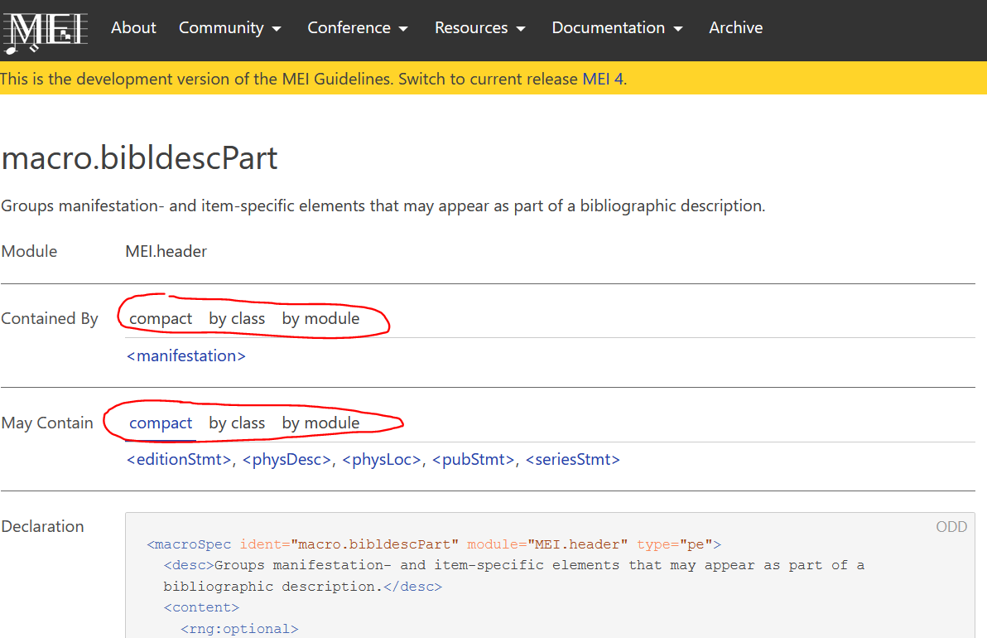Switch to 'by module' view under May Contain

pyautogui.click(x=320, y=423)
